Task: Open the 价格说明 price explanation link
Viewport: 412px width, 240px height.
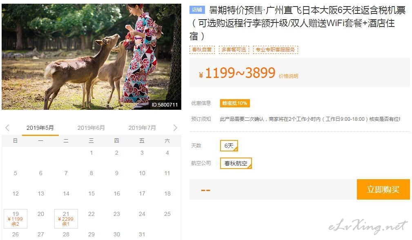Action: (x=288, y=76)
